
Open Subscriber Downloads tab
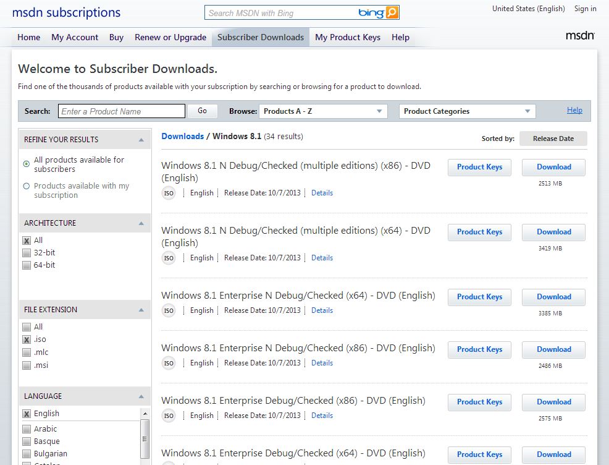click(x=261, y=37)
